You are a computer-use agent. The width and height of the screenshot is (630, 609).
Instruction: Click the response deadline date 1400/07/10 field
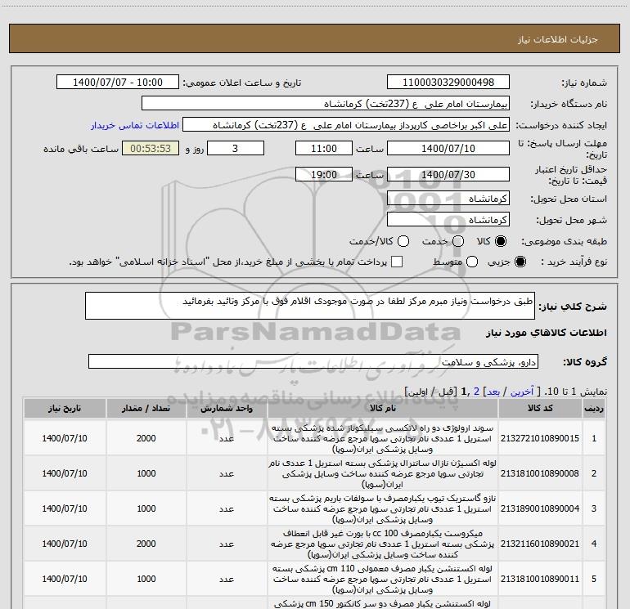click(448, 148)
